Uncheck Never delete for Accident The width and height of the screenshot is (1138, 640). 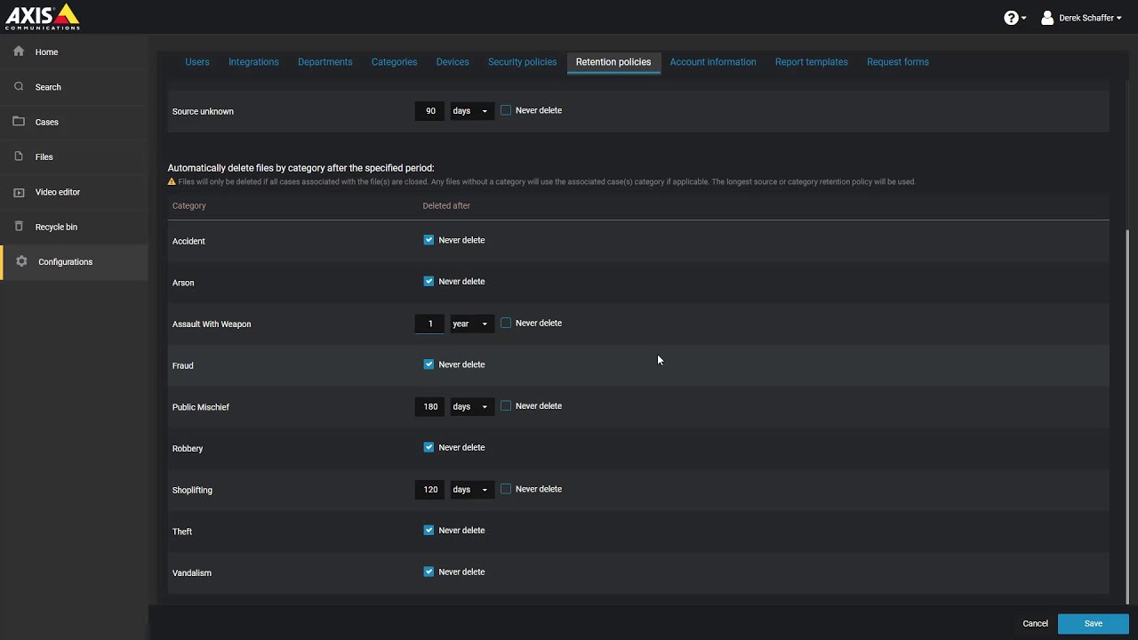tap(429, 240)
